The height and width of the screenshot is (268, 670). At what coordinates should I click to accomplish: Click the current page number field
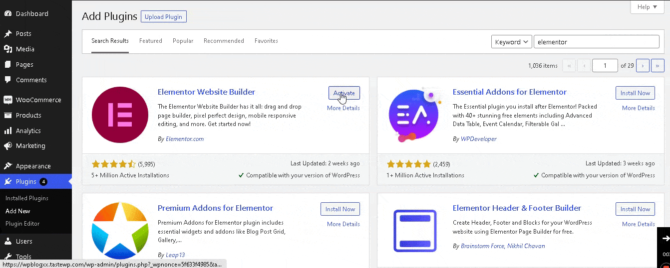[x=605, y=65]
